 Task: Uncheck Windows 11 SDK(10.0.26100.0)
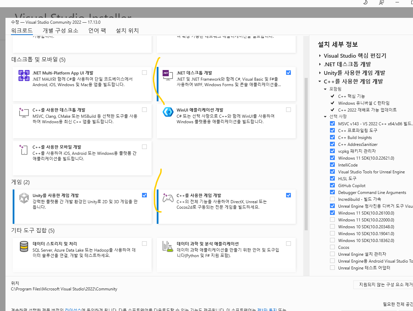pos(332,213)
